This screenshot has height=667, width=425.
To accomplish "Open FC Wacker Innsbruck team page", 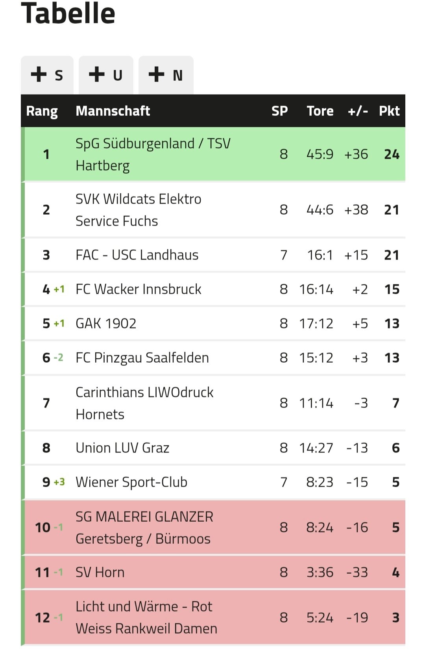I will click(x=139, y=289).
